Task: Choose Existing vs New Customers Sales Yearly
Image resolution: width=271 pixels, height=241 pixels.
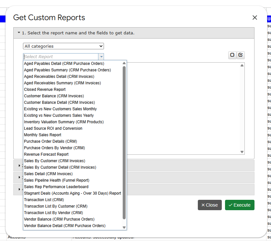Action: [x=59, y=115]
